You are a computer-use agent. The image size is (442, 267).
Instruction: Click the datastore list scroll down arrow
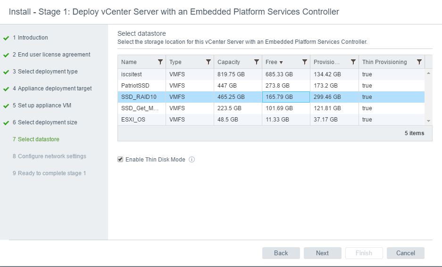click(x=428, y=121)
